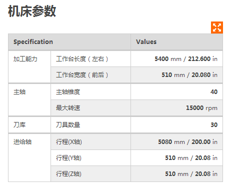Select the 主轴 category cell
The width and height of the screenshot is (231, 192).
coord(29,99)
